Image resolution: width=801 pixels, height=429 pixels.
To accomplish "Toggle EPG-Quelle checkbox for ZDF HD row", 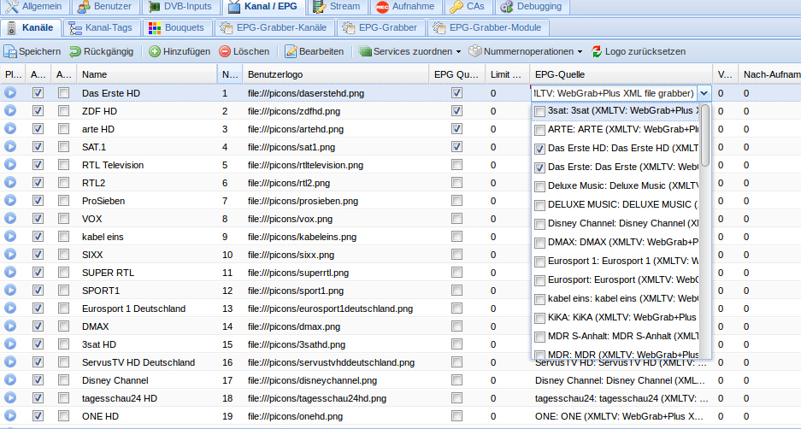I will pos(456,111).
